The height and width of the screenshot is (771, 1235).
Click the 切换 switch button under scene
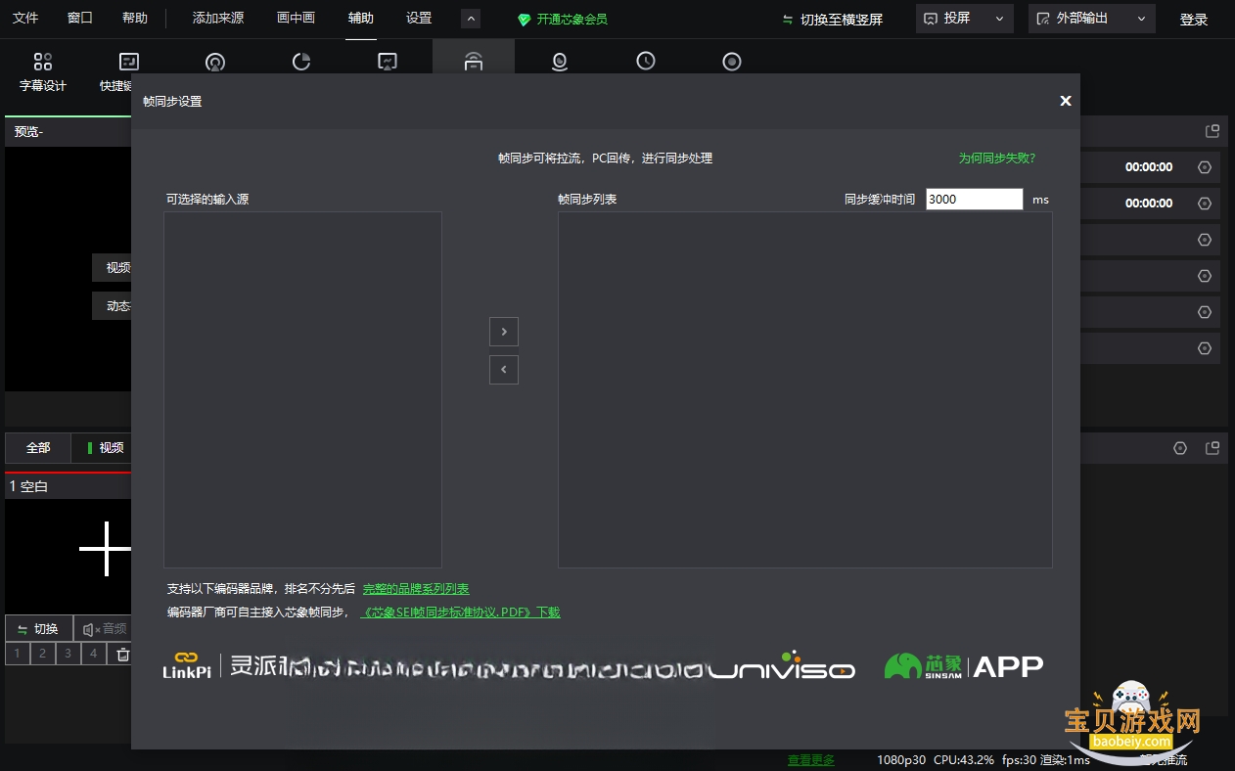[38, 629]
